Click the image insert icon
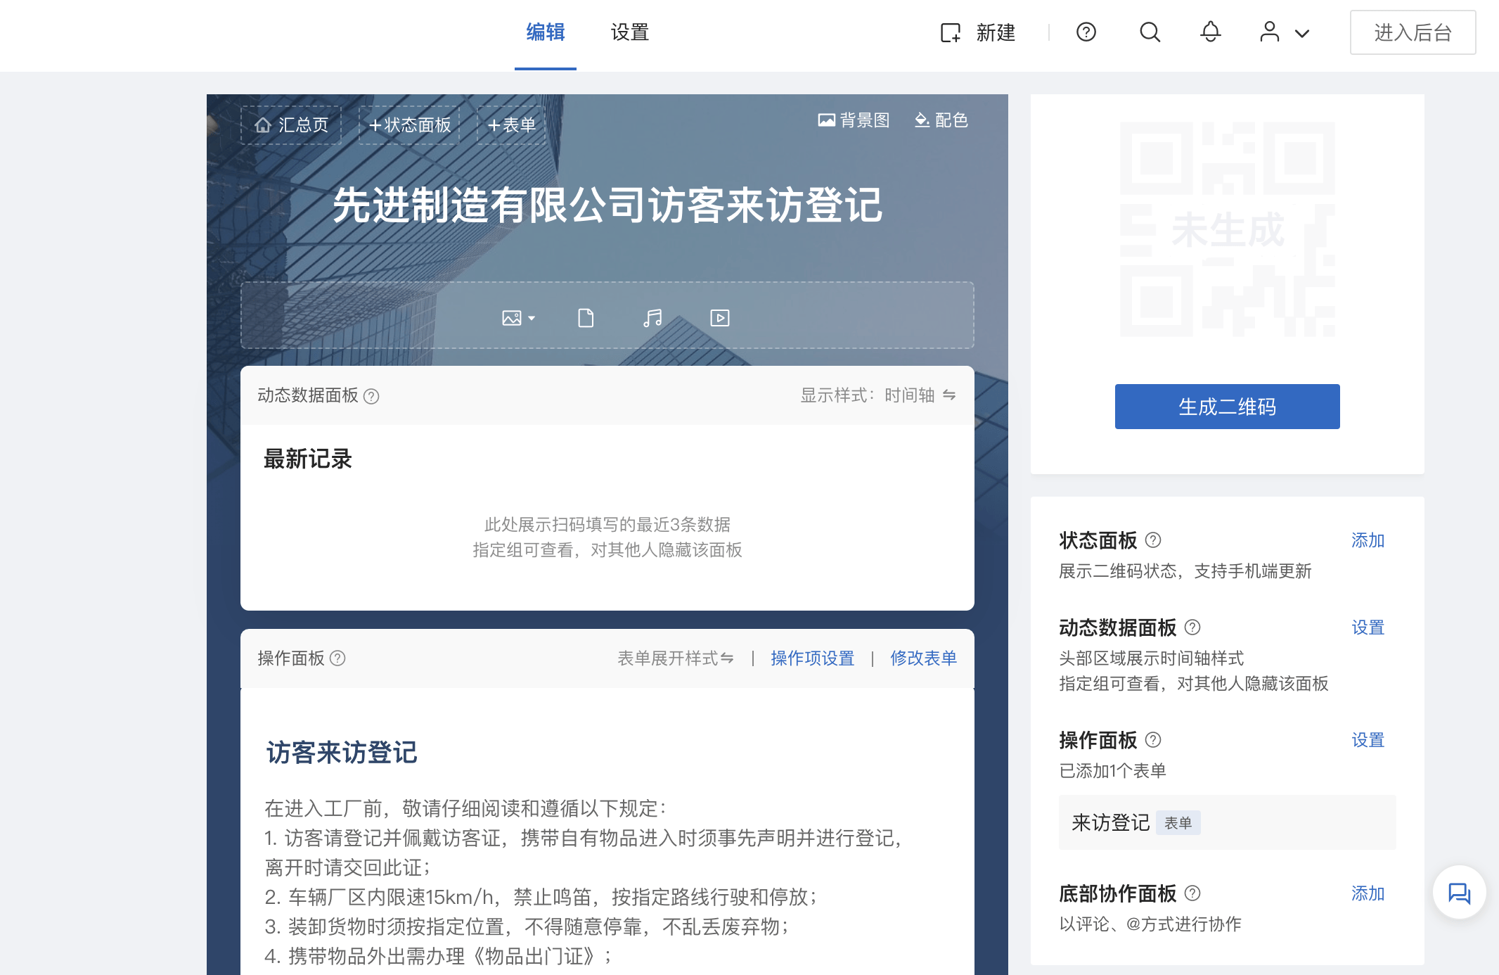The width and height of the screenshot is (1499, 975). point(511,318)
